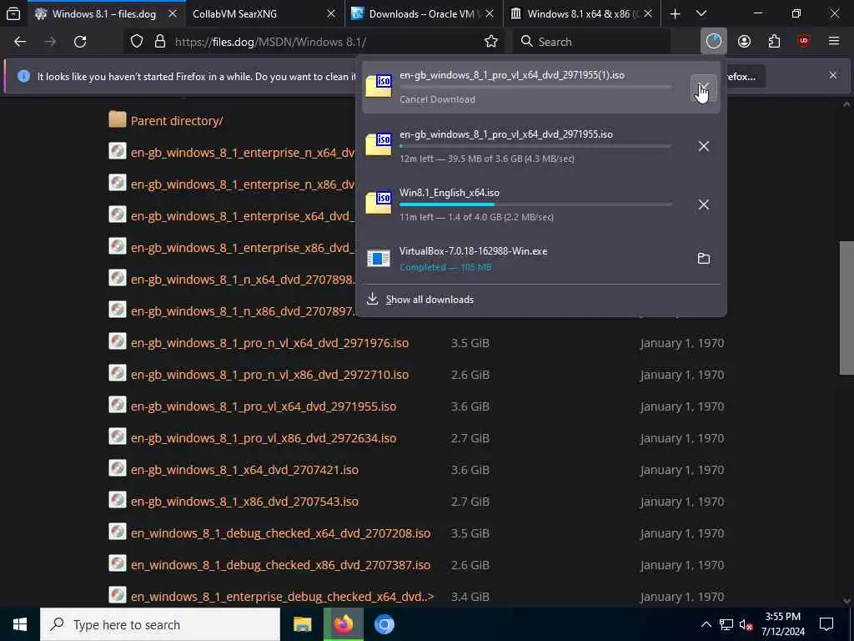Viewport: 854px width, 641px height.
Task: Click the page vertical scrollbar thumb
Action: click(x=846, y=308)
